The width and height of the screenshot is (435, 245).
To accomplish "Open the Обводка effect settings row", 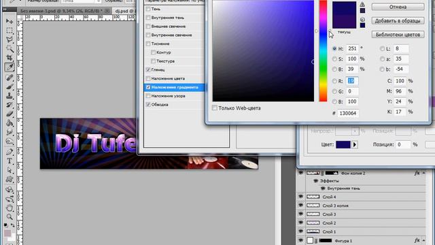I will [174, 105].
